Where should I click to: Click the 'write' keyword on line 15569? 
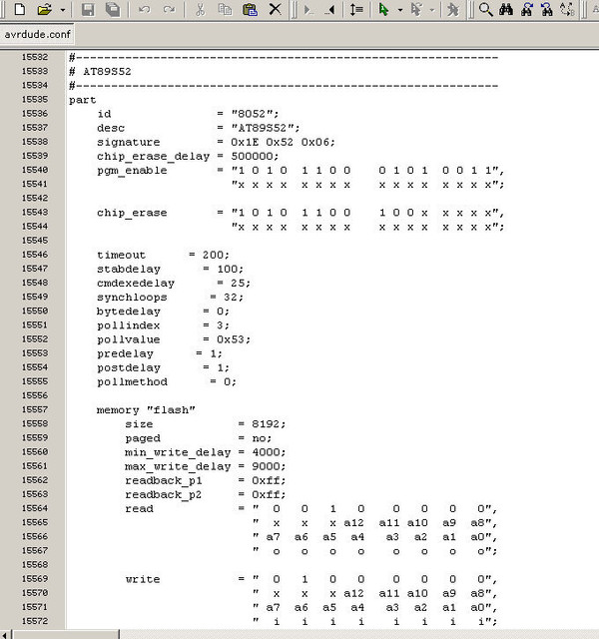(143, 579)
